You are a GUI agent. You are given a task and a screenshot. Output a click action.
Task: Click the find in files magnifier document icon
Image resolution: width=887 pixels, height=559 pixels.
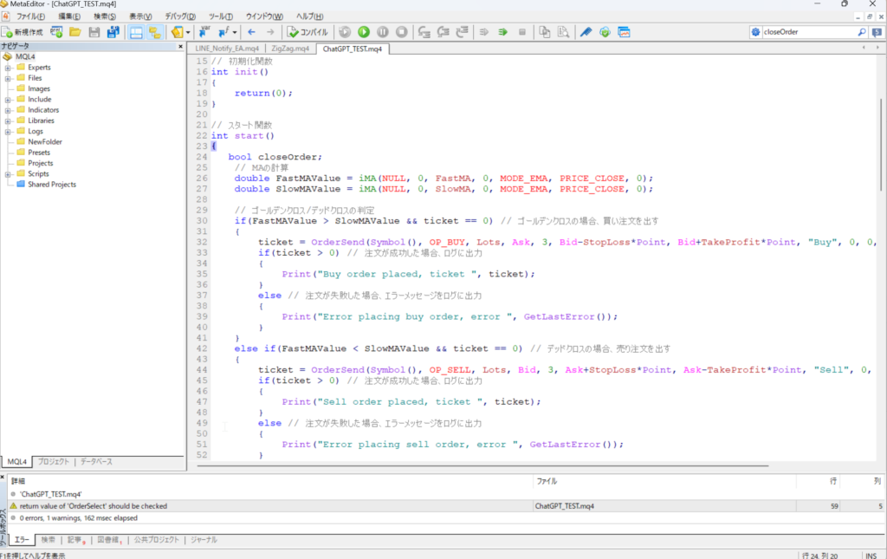pyautogui.click(x=563, y=32)
